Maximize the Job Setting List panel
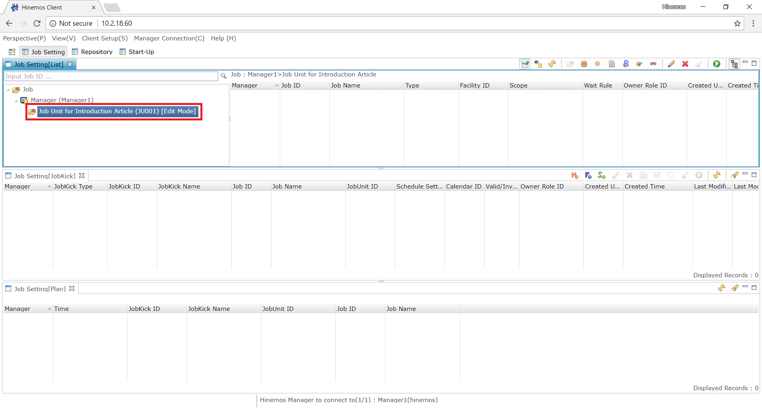Image resolution: width=762 pixels, height=408 pixels. click(x=754, y=63)
